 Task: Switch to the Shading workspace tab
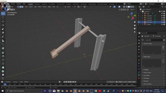[x=68, y=4]
